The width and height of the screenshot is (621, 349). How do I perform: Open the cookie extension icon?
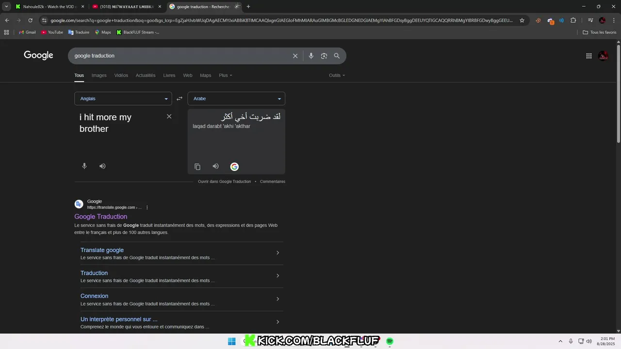(538, 20)
